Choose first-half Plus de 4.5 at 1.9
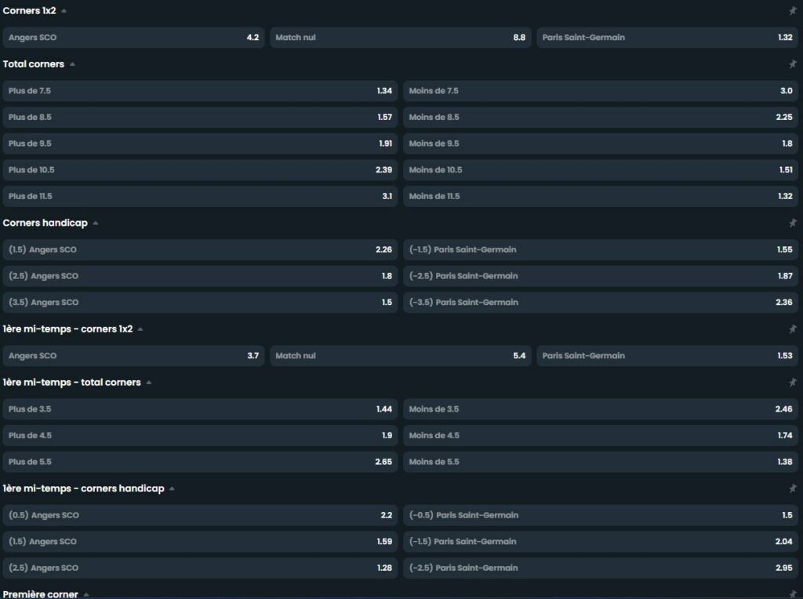 coord(200,435)
